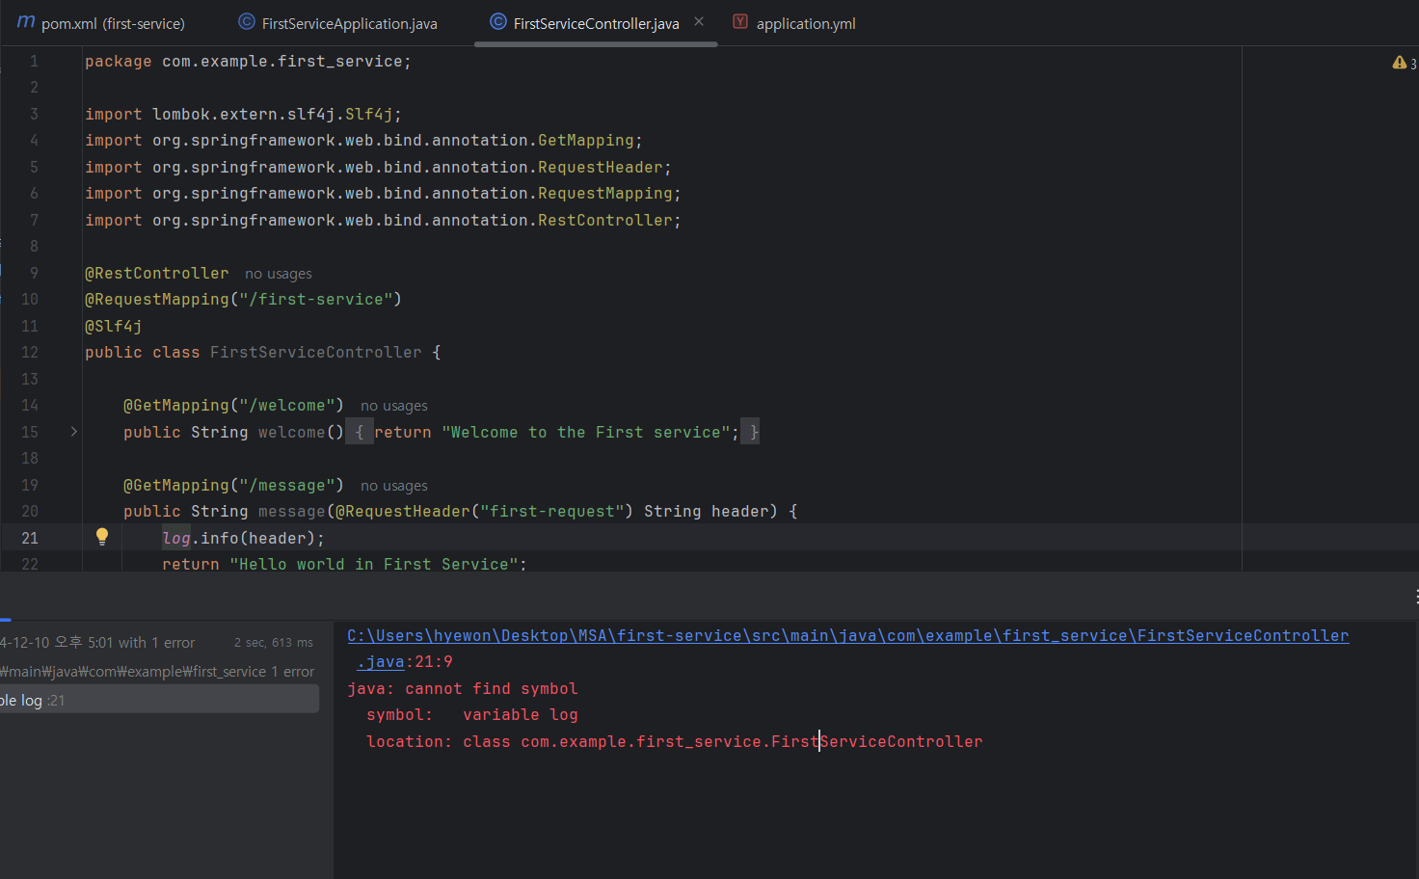Click the collapsed '{' fold marker on line 15
1419x879 pixels.
360,432
